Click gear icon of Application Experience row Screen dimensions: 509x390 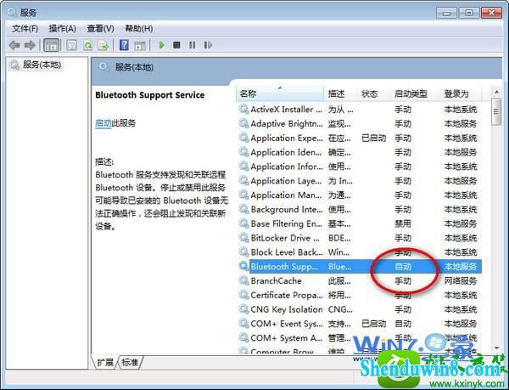coord(243,138)
